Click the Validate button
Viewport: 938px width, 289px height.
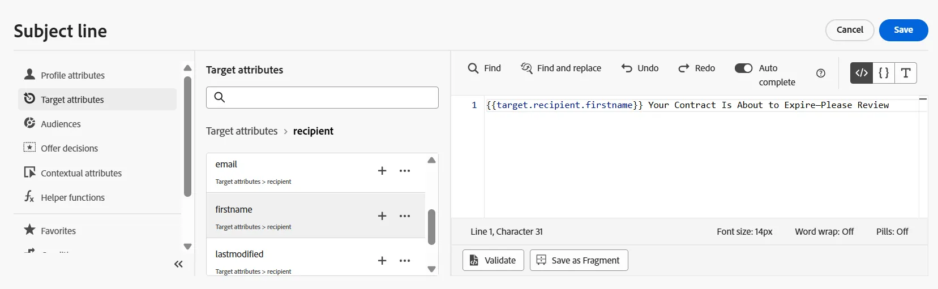point(494,260)
